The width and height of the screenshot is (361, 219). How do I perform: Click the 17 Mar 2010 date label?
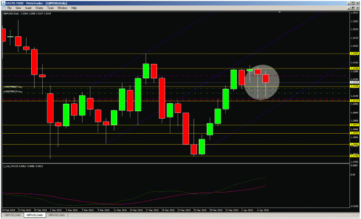[x=152, y=210]
